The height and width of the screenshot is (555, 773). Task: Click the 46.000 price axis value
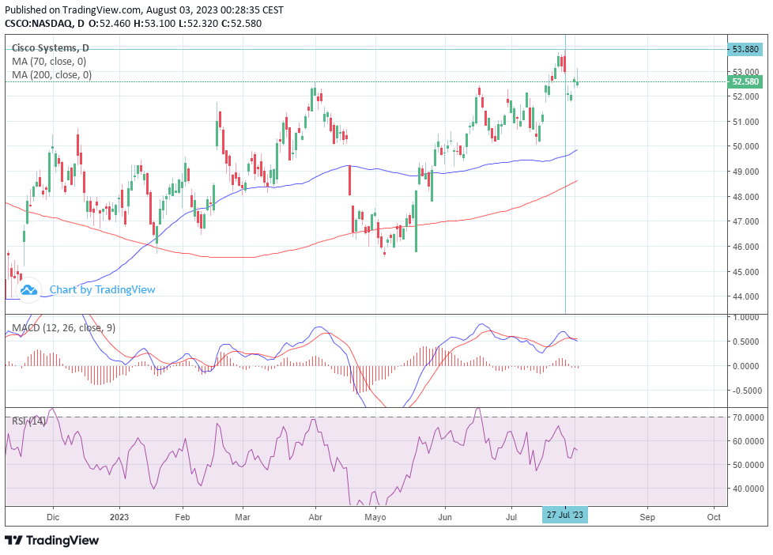tap(746, 247)
